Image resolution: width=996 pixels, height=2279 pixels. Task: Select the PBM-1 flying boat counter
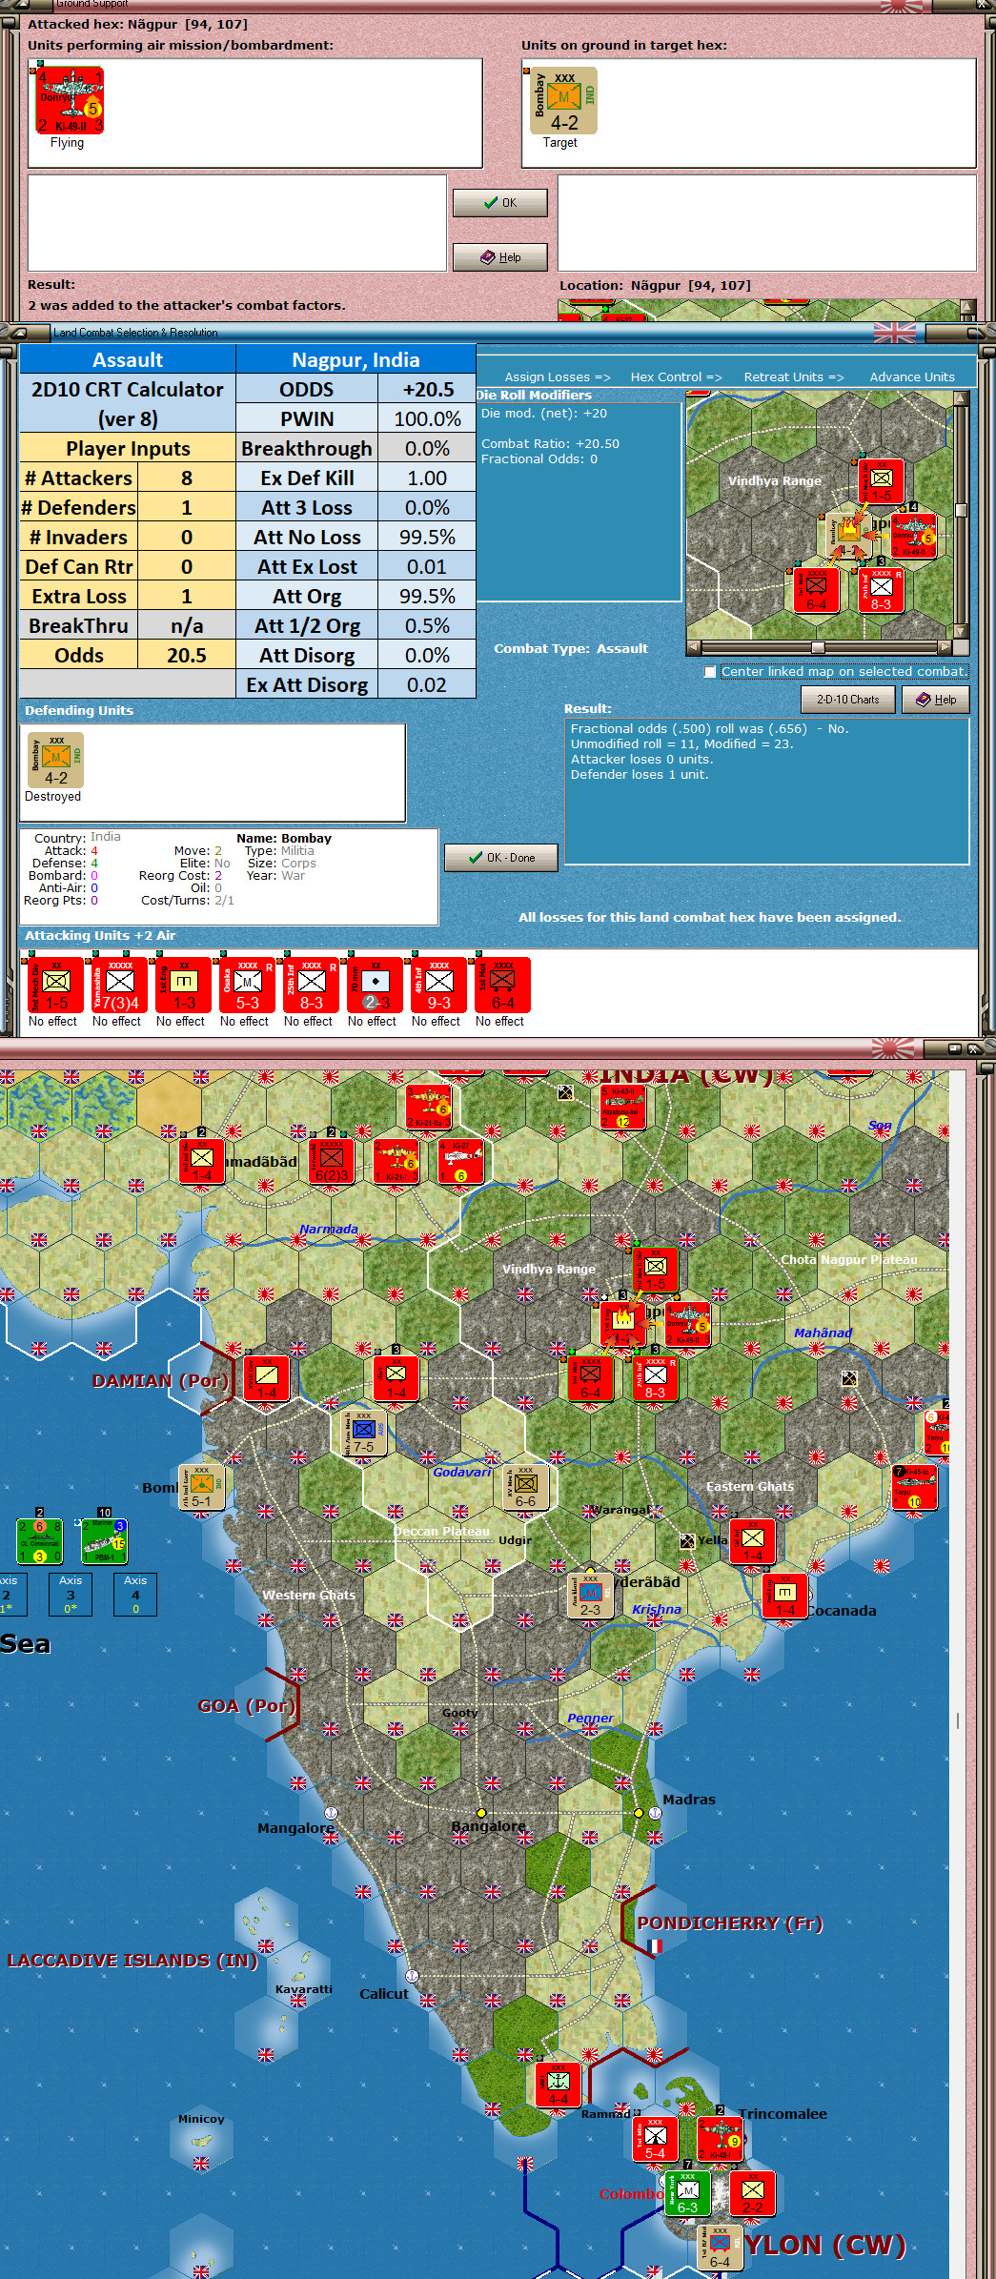[104, 1541]
